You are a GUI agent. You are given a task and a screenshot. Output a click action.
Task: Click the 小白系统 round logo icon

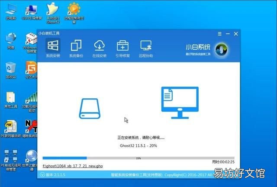coord(221,50)
